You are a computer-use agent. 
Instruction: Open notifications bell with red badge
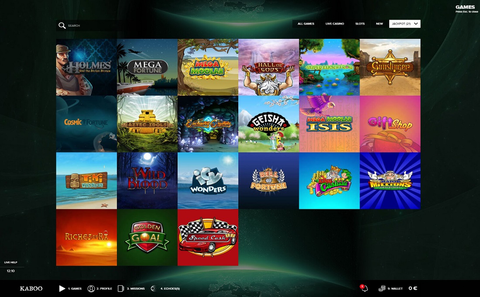[363, 288]
